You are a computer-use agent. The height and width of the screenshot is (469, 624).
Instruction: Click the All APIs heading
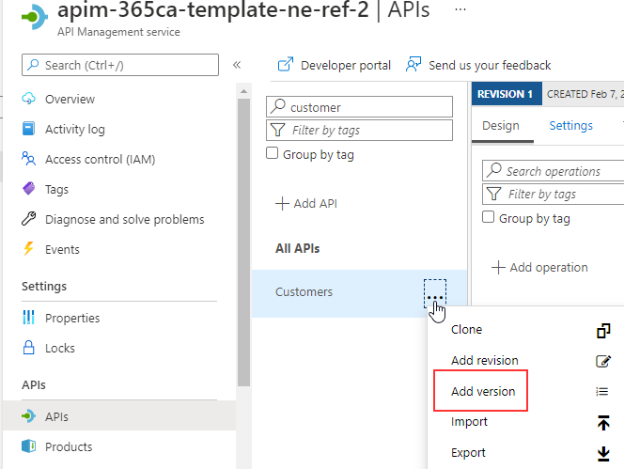(x=297, y=249)
